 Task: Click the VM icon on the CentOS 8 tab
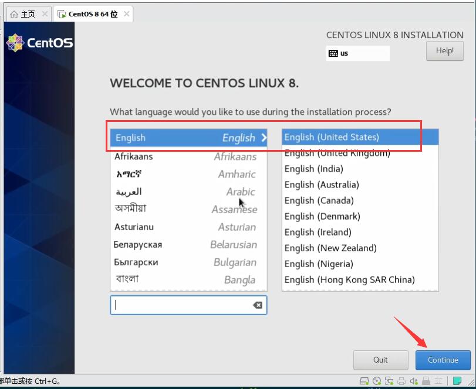(62, 14)
